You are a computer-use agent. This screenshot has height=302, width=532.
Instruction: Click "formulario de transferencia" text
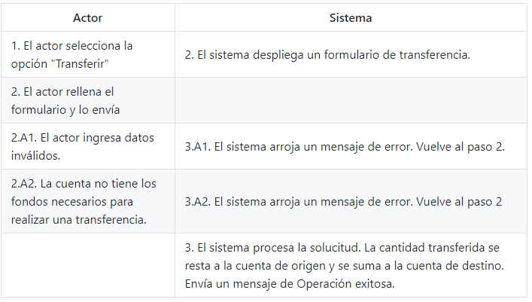397,55
